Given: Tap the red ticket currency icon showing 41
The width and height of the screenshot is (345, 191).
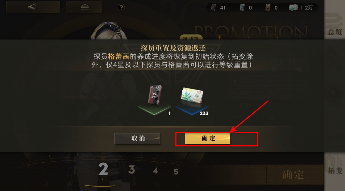Looking at the screenshot, I should tap(213, 8).
